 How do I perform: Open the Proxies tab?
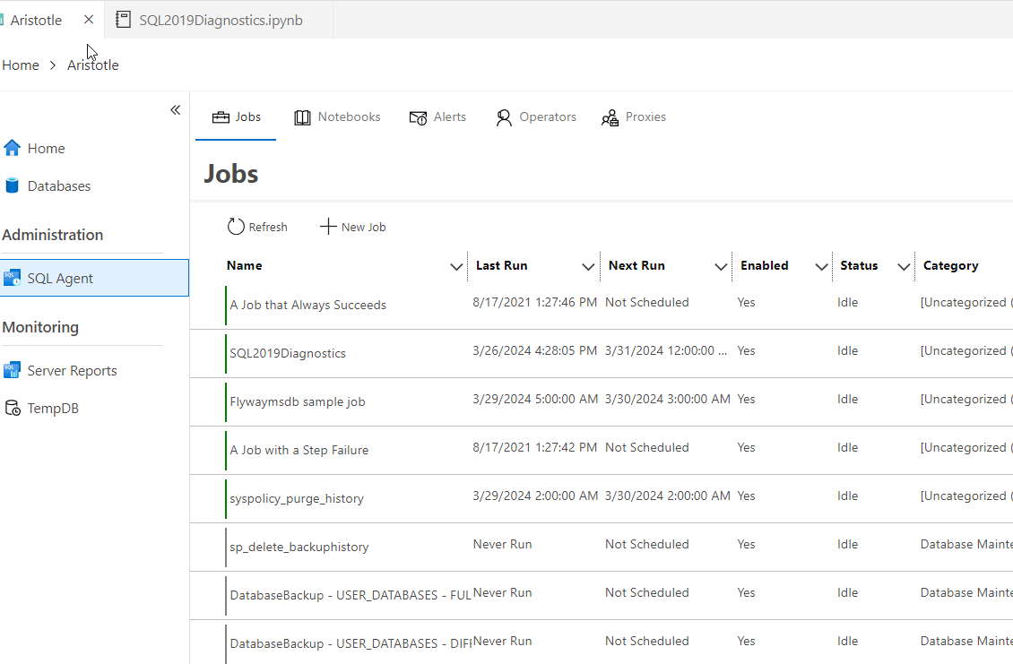(x=634, y=117)
